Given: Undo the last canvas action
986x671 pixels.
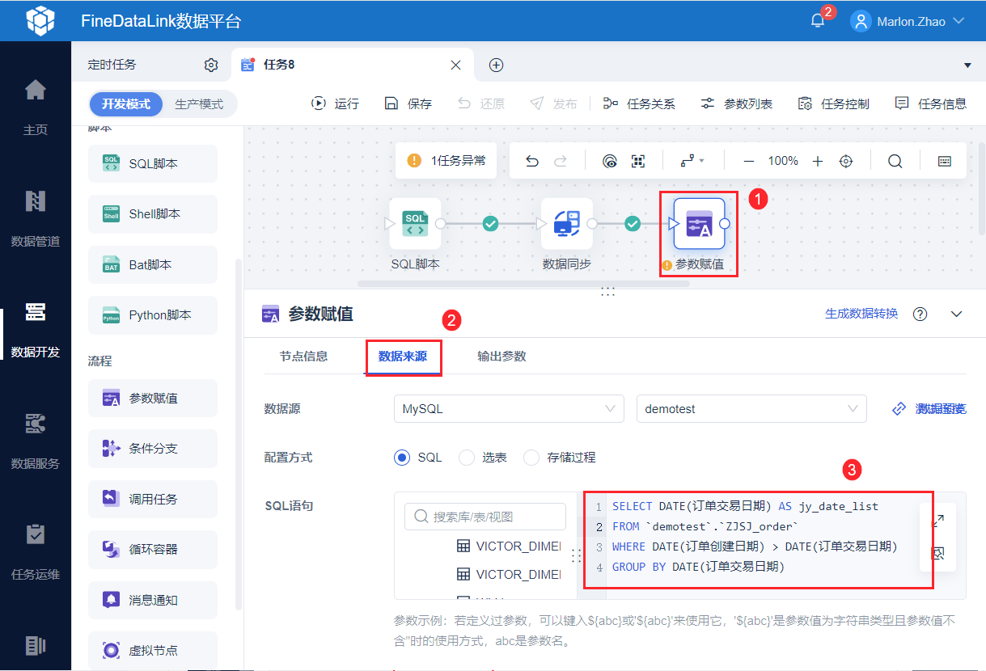Looking at the screenshot, I should click(x=531, y=161).
